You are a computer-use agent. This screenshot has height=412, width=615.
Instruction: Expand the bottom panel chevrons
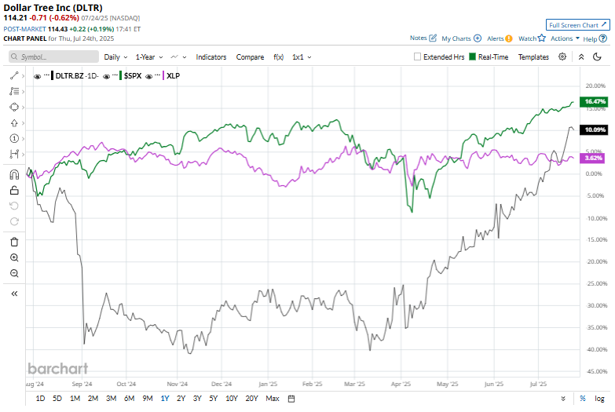[x=563, y=399]
